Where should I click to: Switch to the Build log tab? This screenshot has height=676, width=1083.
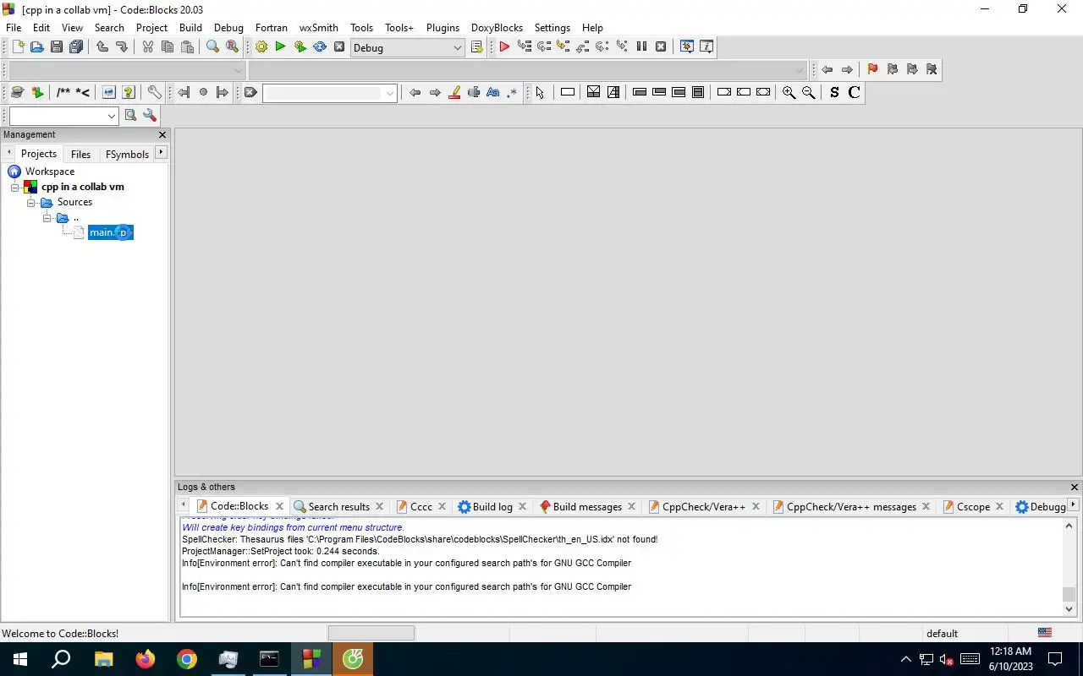[x=492, y=506]
